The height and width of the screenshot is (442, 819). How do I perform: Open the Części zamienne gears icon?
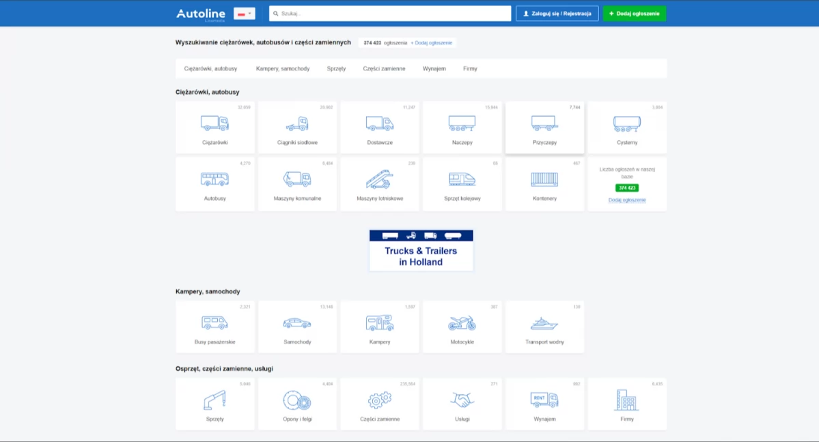point(380,400)
